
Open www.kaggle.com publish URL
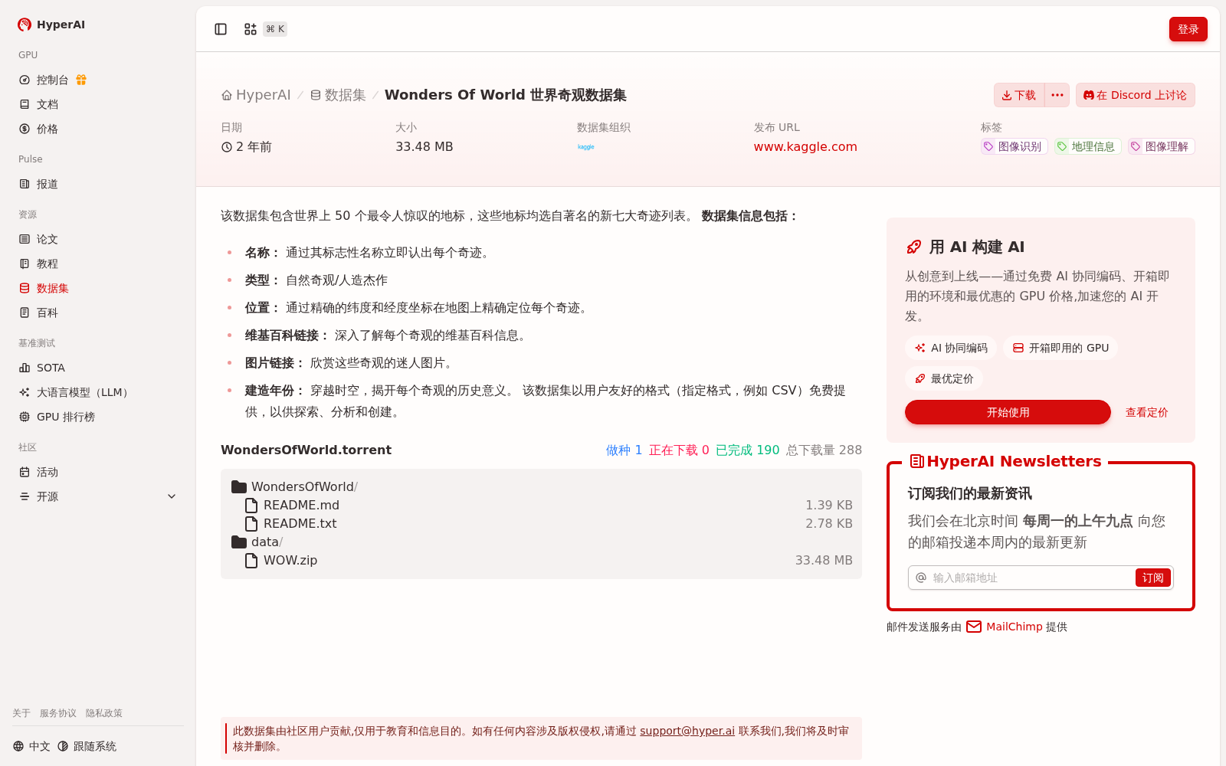coord(805,146)
